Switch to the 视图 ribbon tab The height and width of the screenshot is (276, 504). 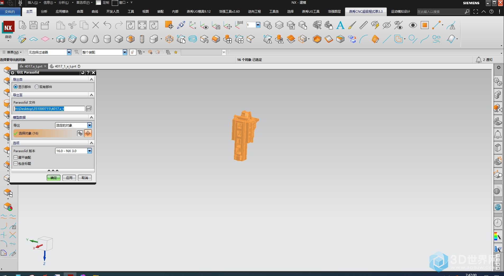[146, 12]
